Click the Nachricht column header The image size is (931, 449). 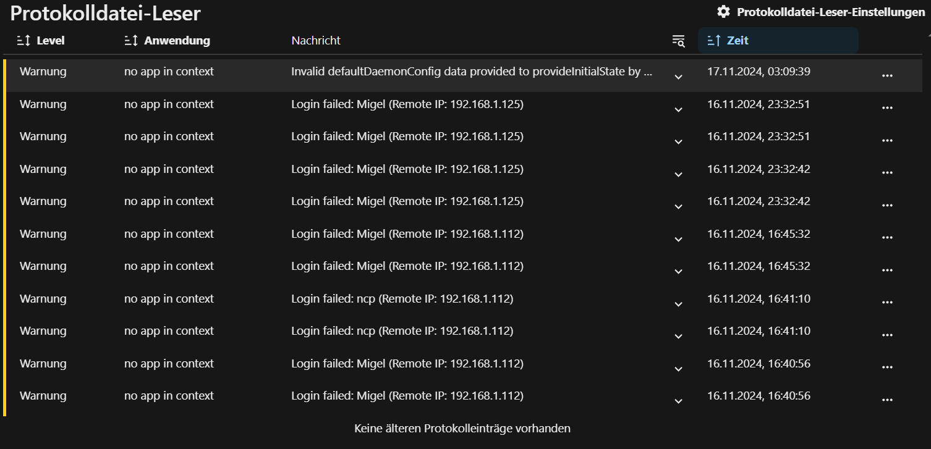click(316, 41)
